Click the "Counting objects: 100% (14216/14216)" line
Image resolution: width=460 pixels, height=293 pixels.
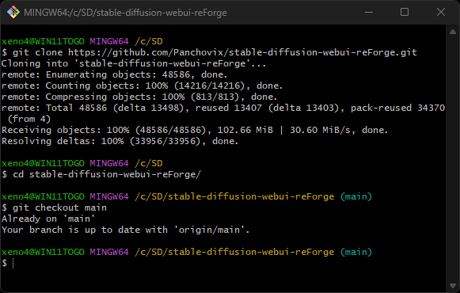click(x=142, y=86)
